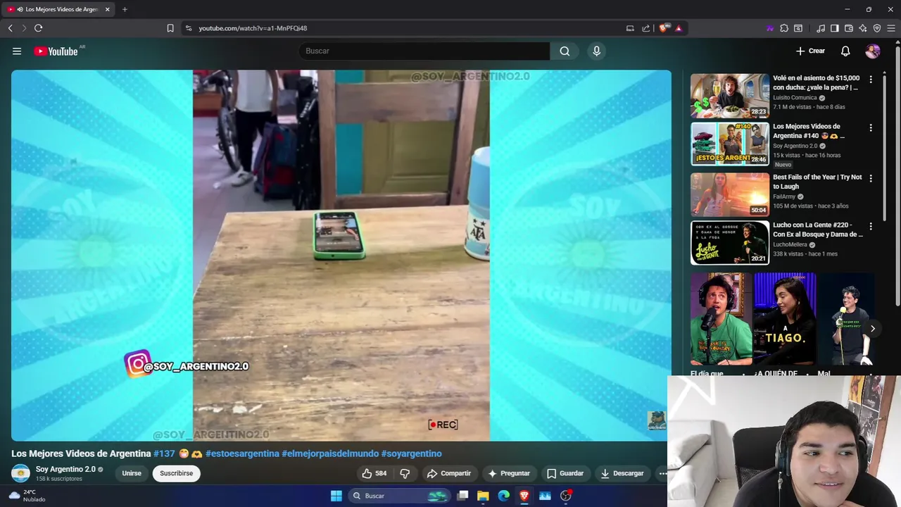Click the Preguntar button
The image size is (901, 507).
coord(509,473)
